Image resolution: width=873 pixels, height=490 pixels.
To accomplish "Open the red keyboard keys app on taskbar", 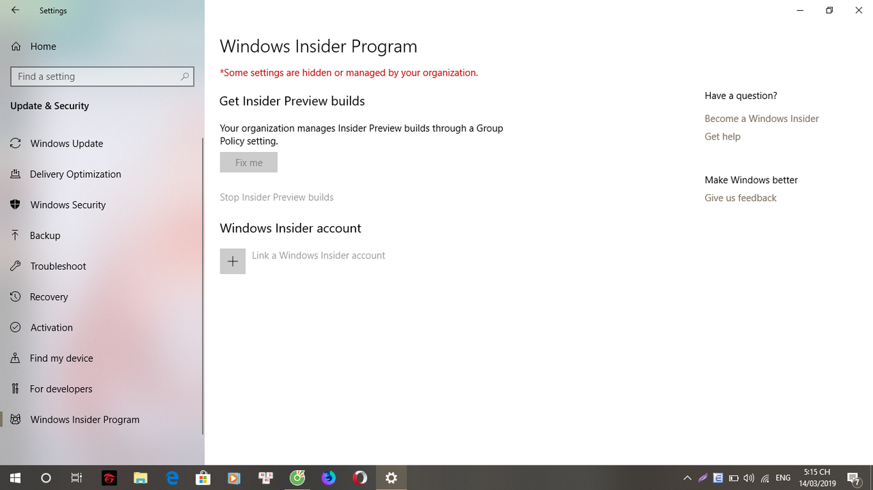I will click(x=265, y=478).
